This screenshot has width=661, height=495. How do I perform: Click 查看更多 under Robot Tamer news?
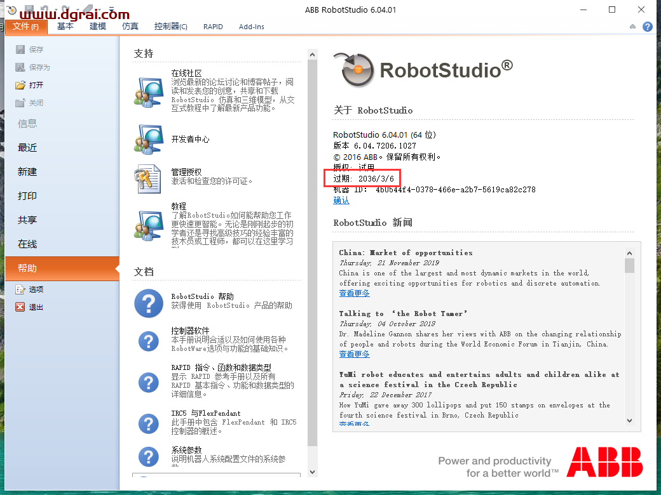coord(354,354)
